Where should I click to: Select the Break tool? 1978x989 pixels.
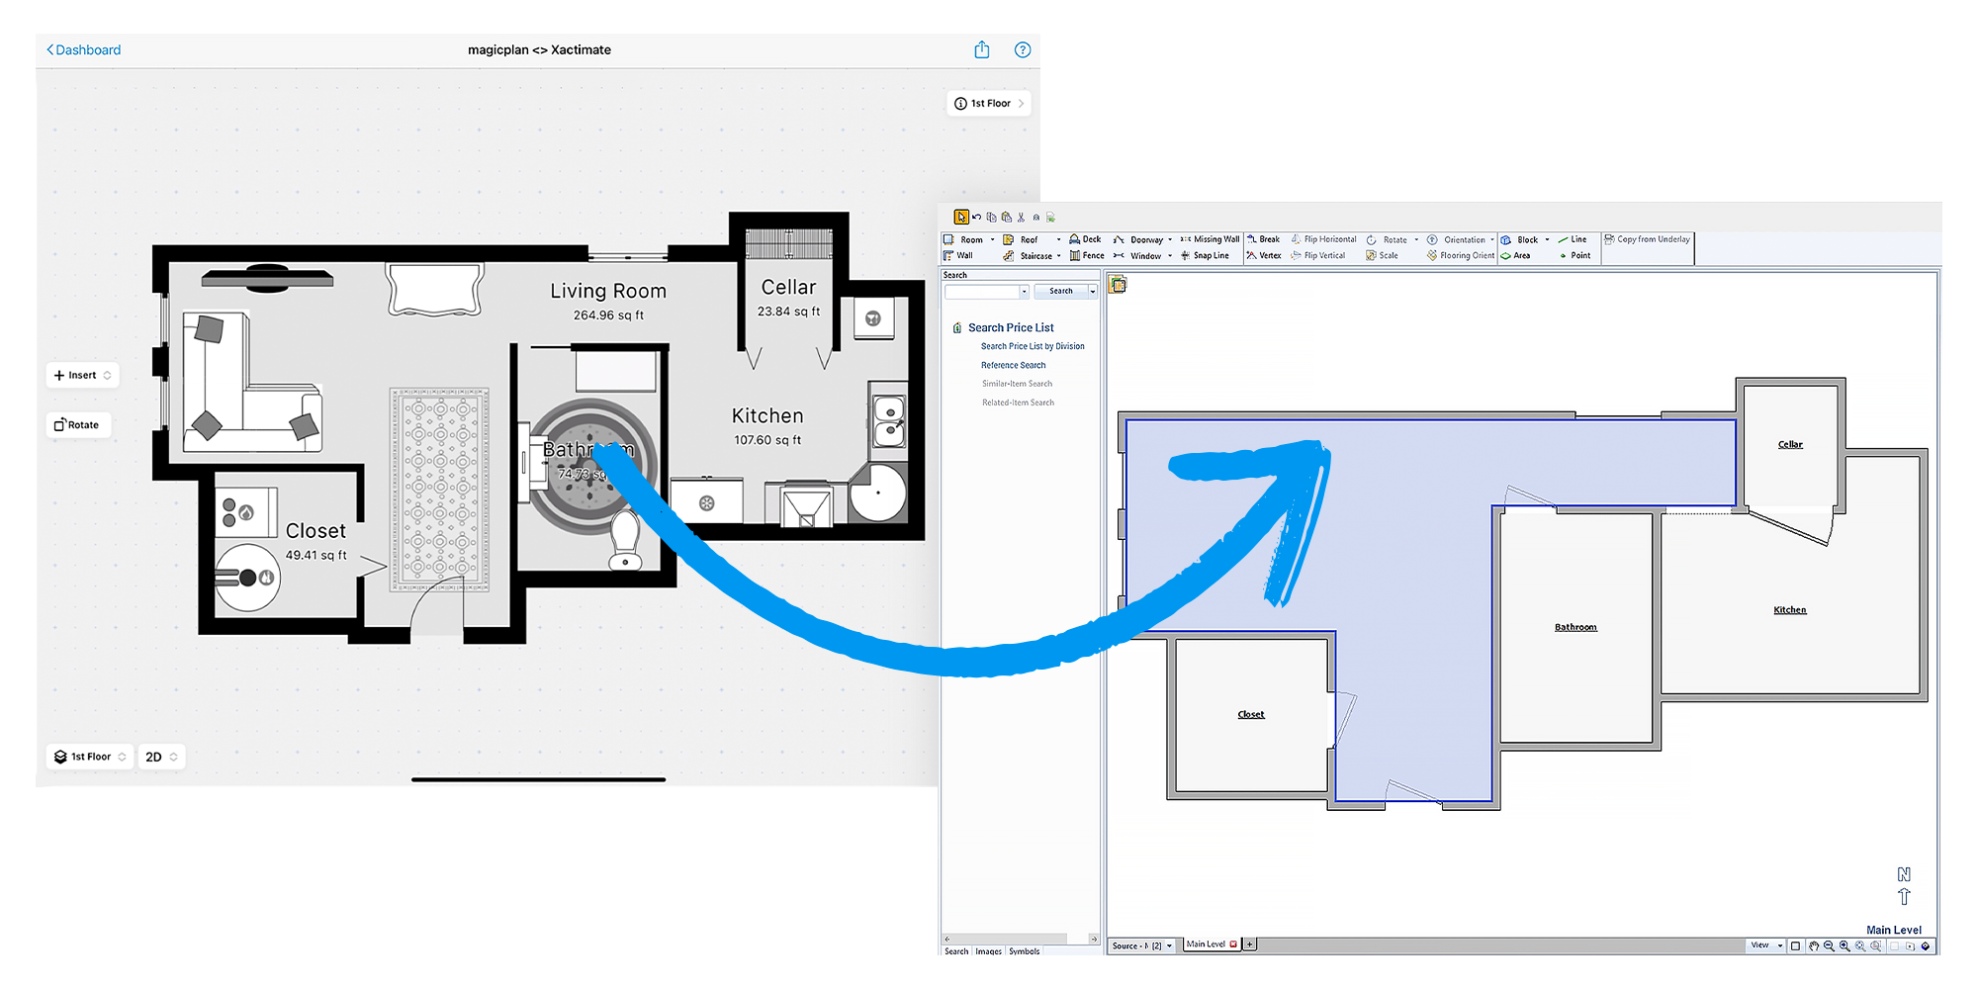pos(1263,239)
